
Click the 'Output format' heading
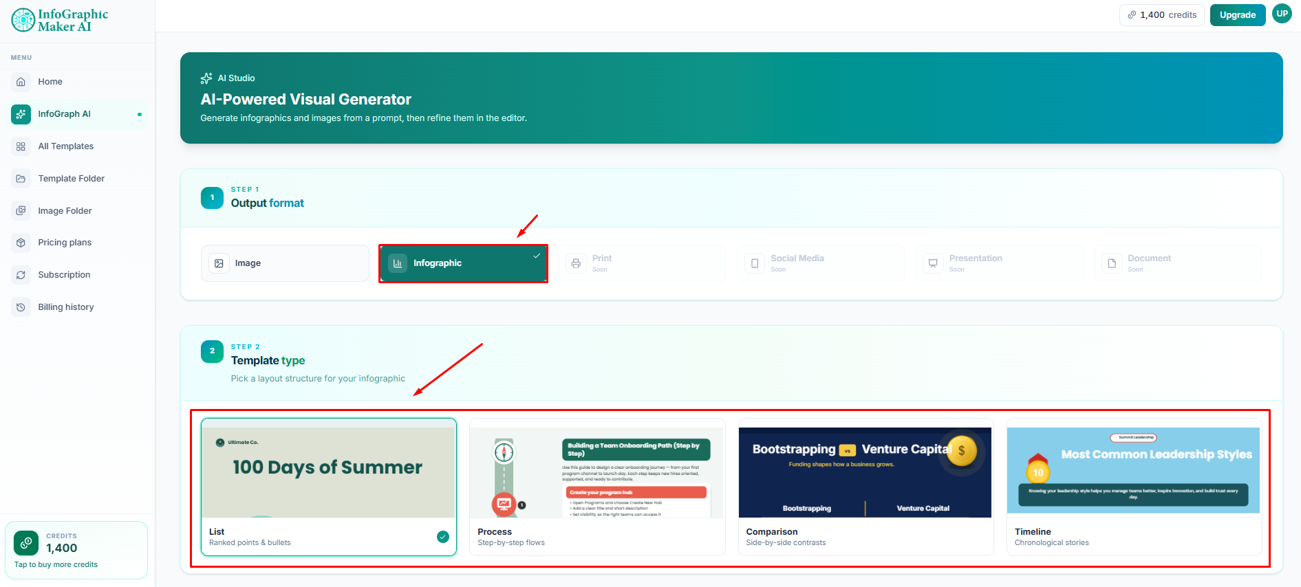[x=268, y=203]
